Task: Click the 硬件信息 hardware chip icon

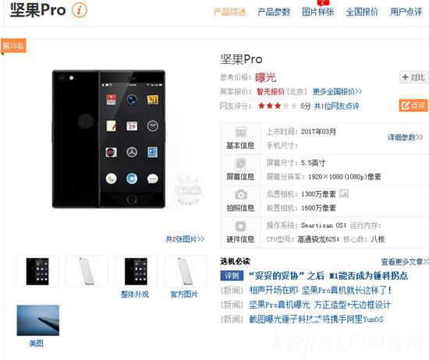Action: point(240,226)
